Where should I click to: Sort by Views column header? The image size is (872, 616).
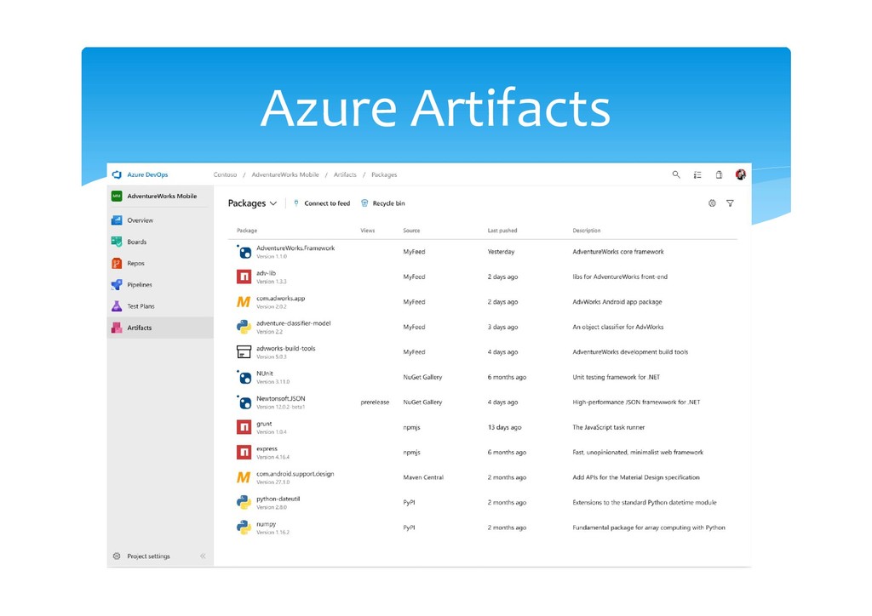368,231
